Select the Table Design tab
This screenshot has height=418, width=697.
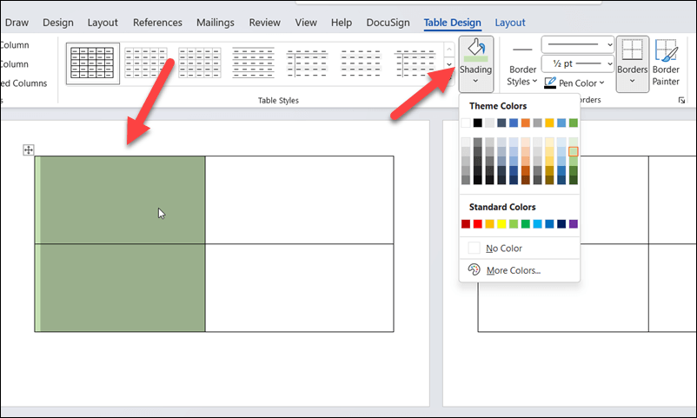[x=452, y=23]
